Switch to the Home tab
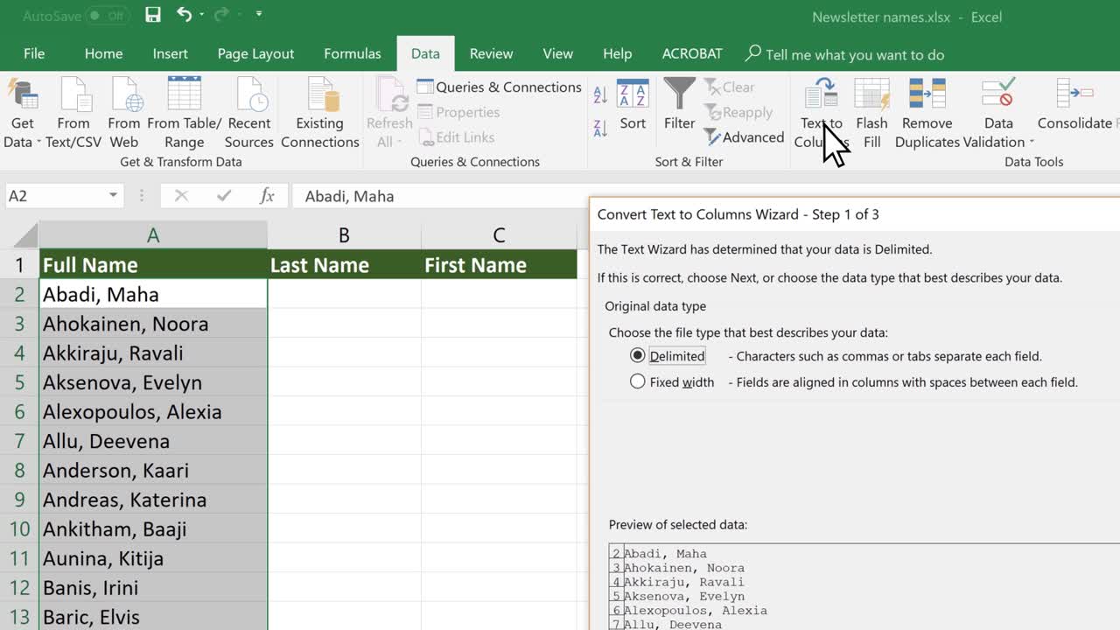Screen dimensions: 1120x630 [103, 53]
